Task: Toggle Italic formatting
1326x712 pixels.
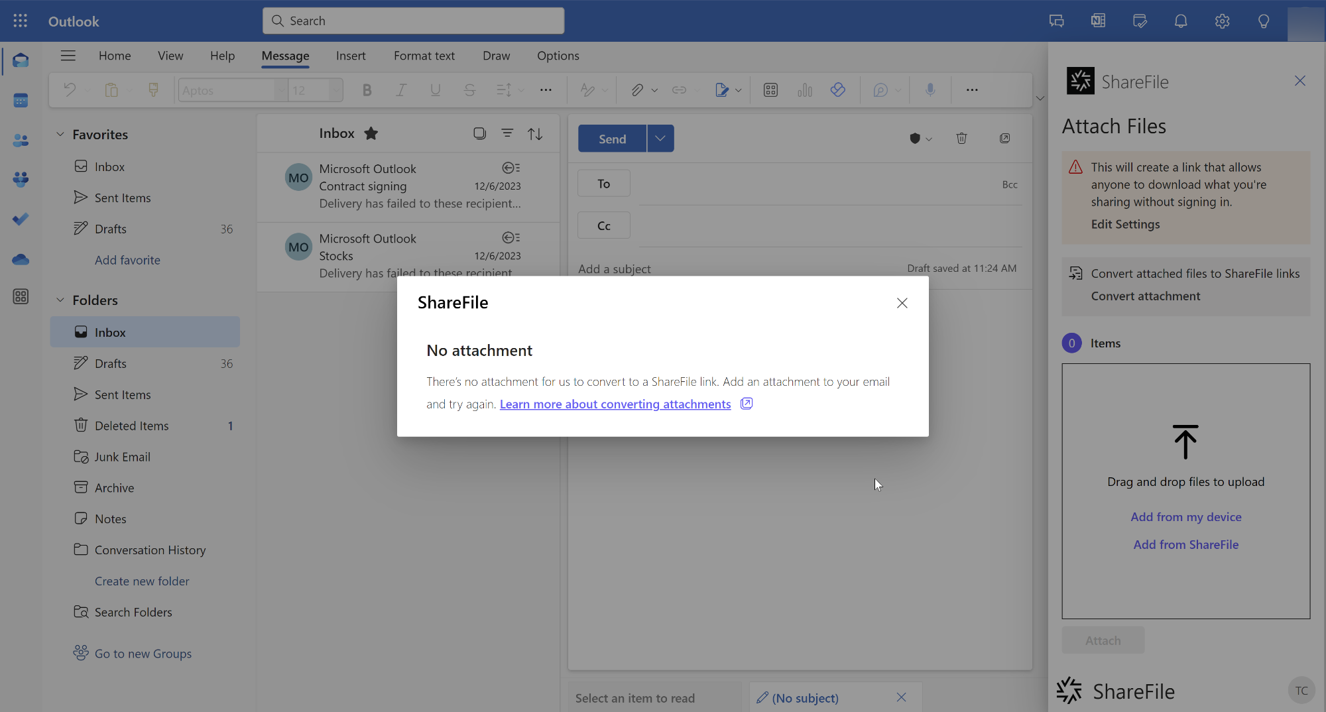Action: pos(400,90)
